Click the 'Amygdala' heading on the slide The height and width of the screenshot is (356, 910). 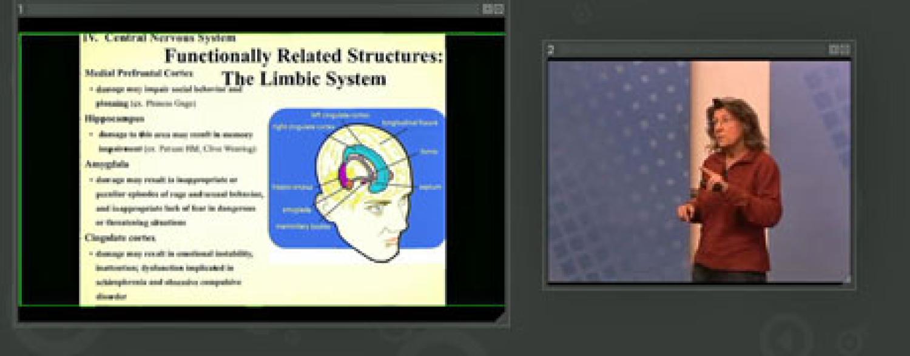coord(107,164)
